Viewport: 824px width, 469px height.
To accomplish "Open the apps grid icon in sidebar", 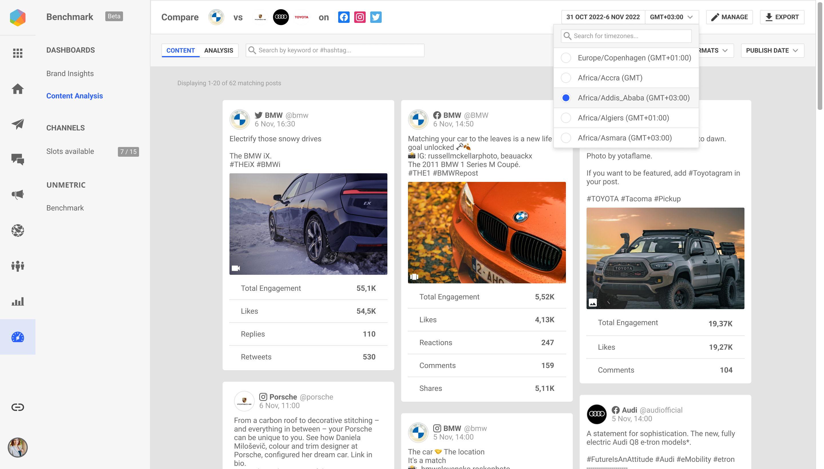I will tap(18, 53).
